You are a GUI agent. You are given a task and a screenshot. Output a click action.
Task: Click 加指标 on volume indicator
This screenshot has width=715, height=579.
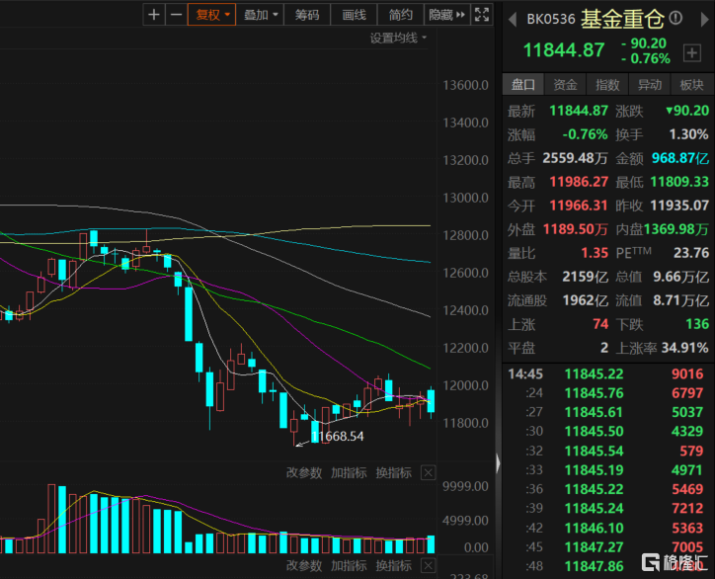pos(349,472)
